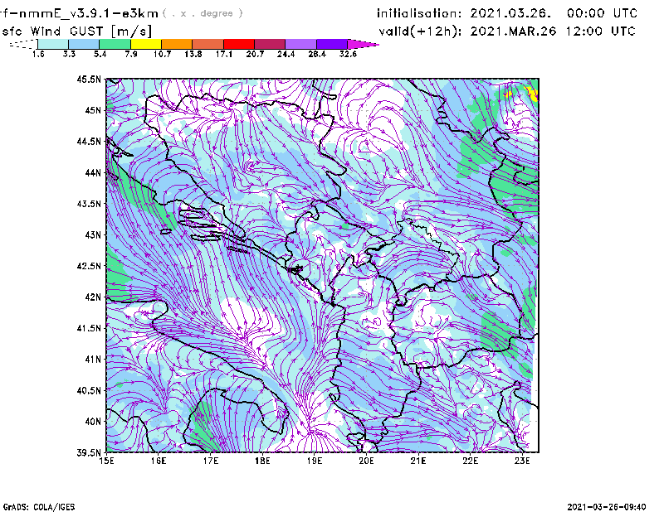Select the light cyan 1.6–3.3 legend swatch
The image size is (664, 512).
pyautogui.click(x=52, y=44)
